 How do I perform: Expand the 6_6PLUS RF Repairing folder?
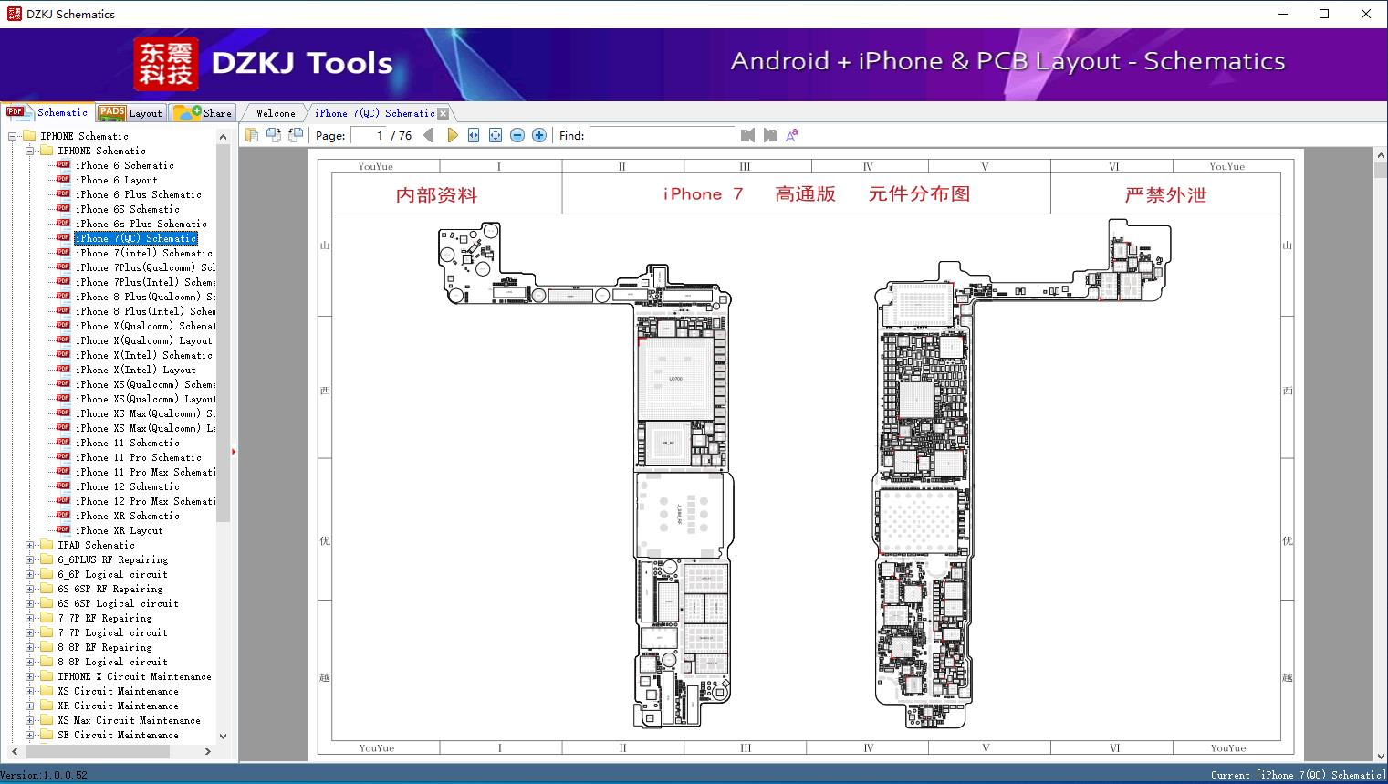click(30, 559)
